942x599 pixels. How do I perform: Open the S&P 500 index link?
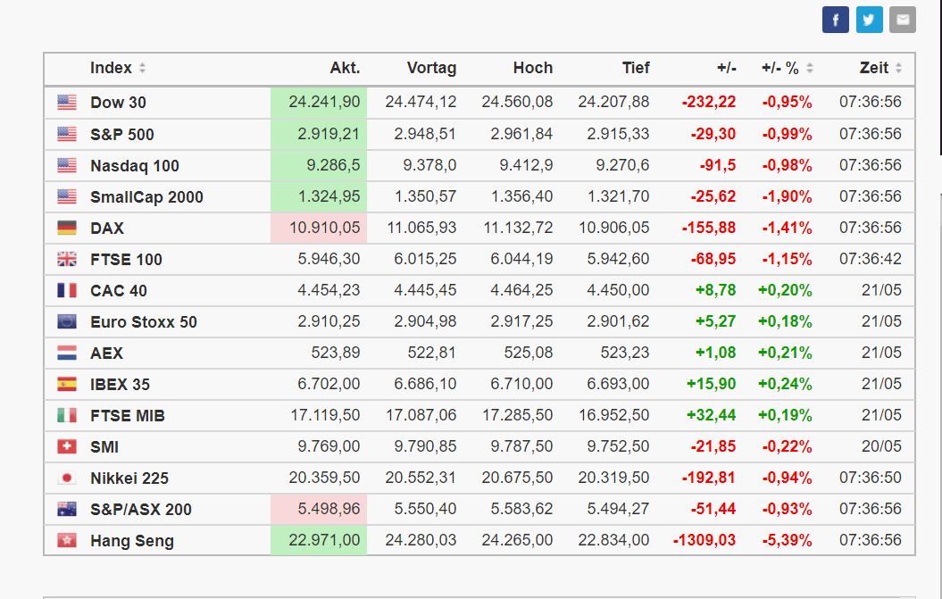click(121, 135)
